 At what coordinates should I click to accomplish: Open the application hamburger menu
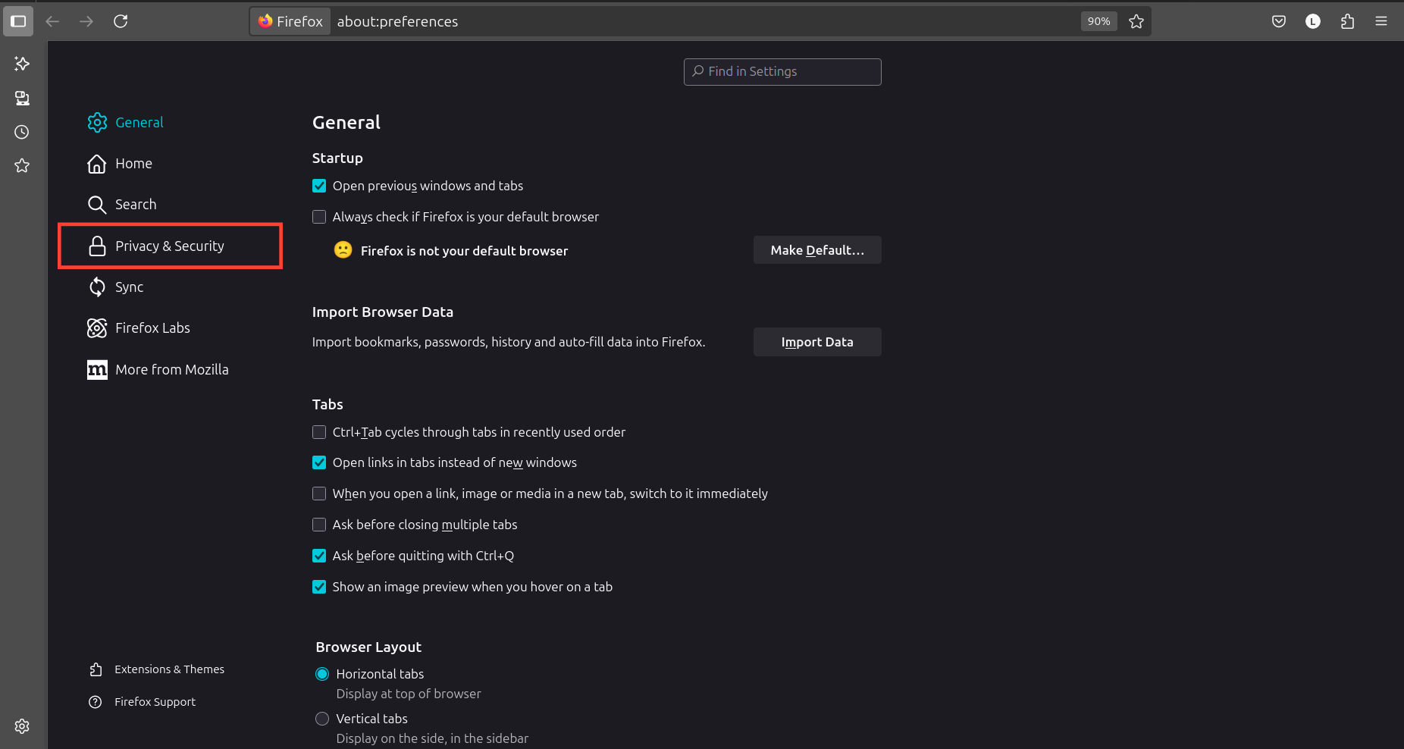[x=1381, y=21]
